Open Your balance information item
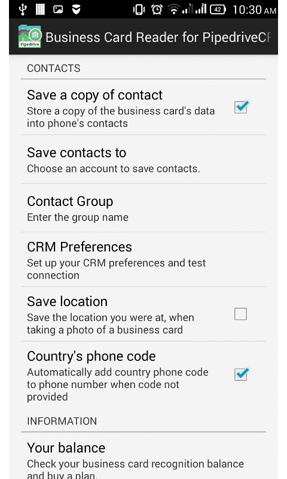Viewport: 287px width, 479px height. coord(143,456)
